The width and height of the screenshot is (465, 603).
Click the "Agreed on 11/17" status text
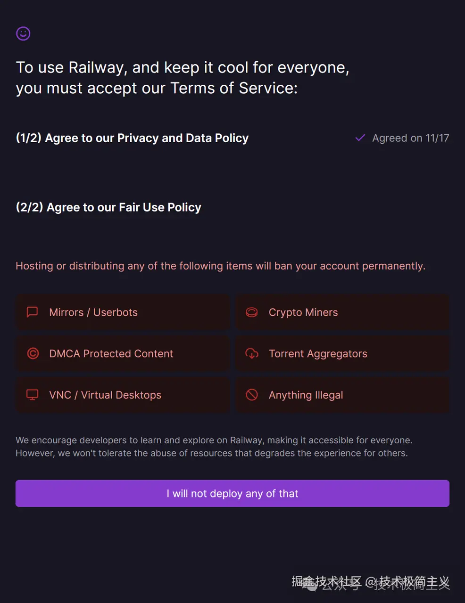pos(410,138)
